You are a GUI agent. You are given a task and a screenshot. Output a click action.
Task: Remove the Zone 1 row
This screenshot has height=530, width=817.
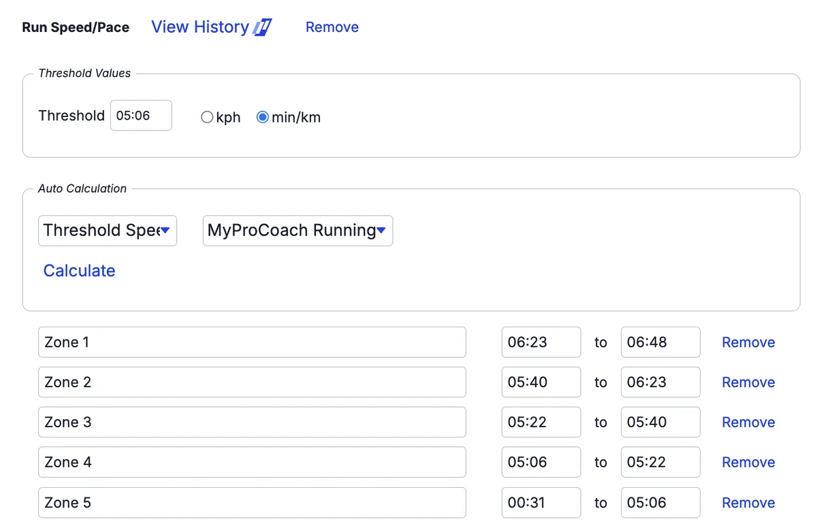click(748, 342)
